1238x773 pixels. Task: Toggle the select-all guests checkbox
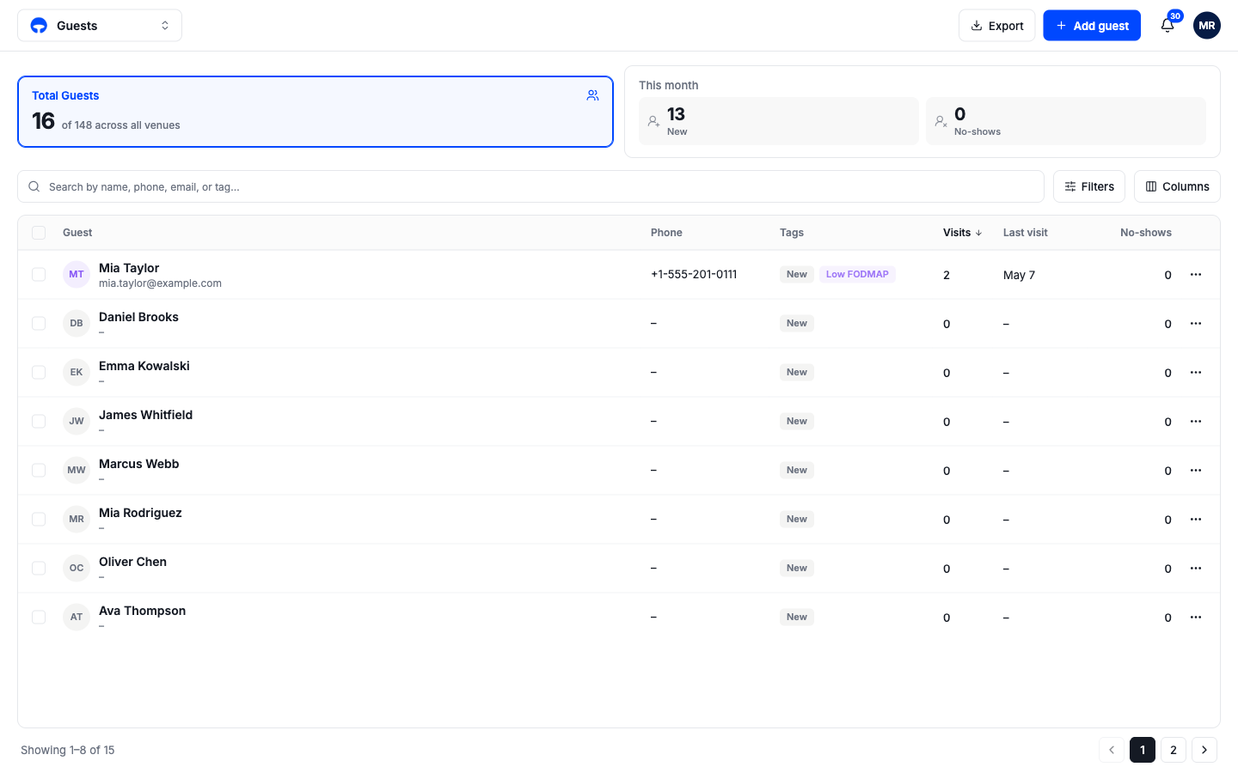point(39,233)
